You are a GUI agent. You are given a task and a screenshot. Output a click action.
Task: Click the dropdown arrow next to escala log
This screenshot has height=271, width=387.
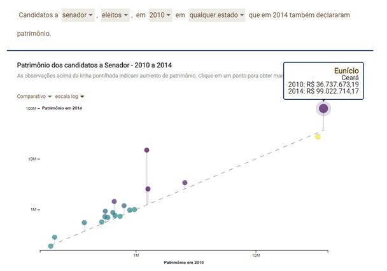coord(82,97)
